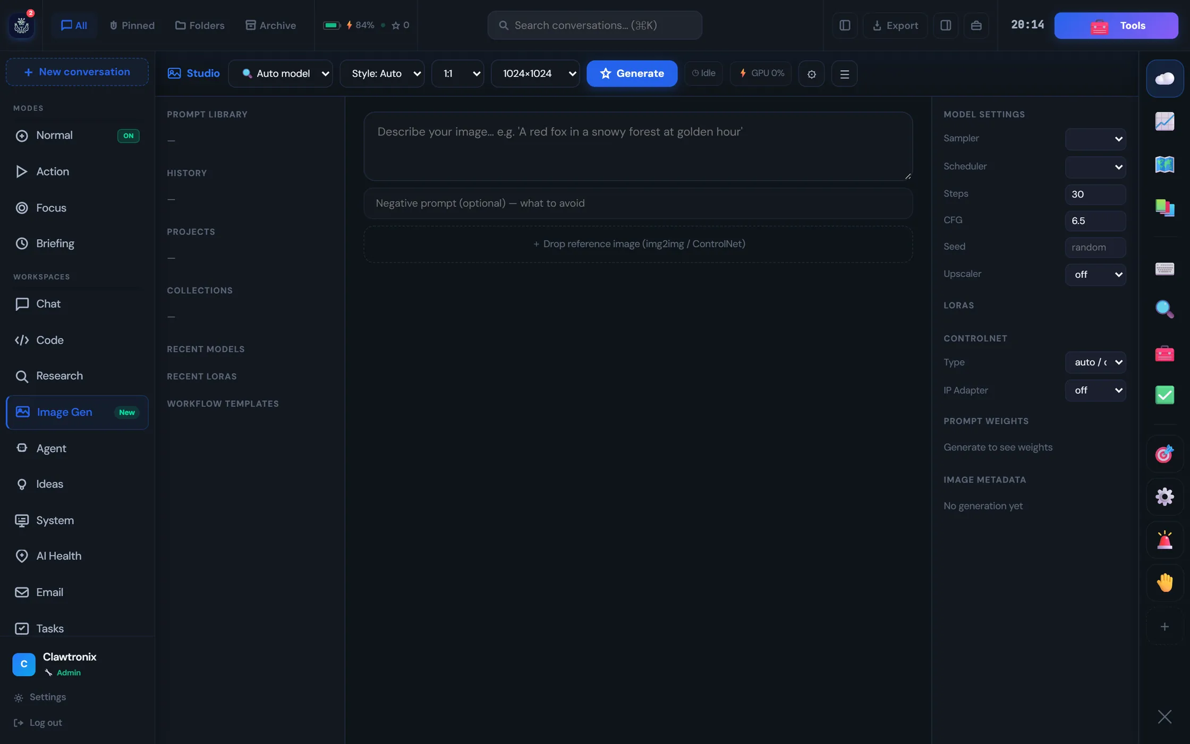Open the Research workspace
1190x744 pixels.
coord(77,376)
